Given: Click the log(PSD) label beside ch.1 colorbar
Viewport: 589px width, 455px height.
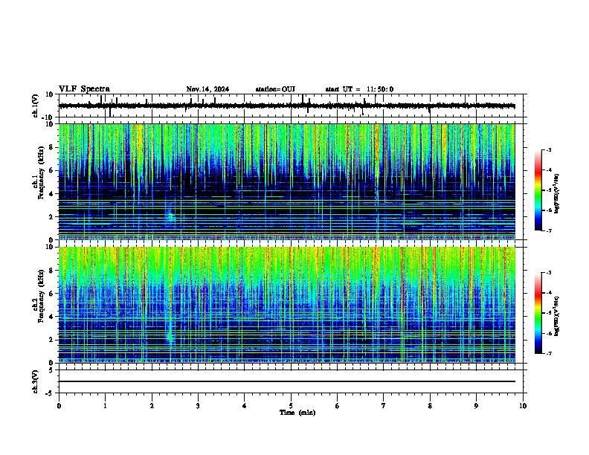Looking at the screenshot, I should tap(557, 194).
